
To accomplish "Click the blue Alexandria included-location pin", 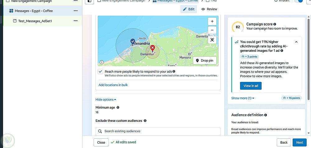I will pos(132,42).
